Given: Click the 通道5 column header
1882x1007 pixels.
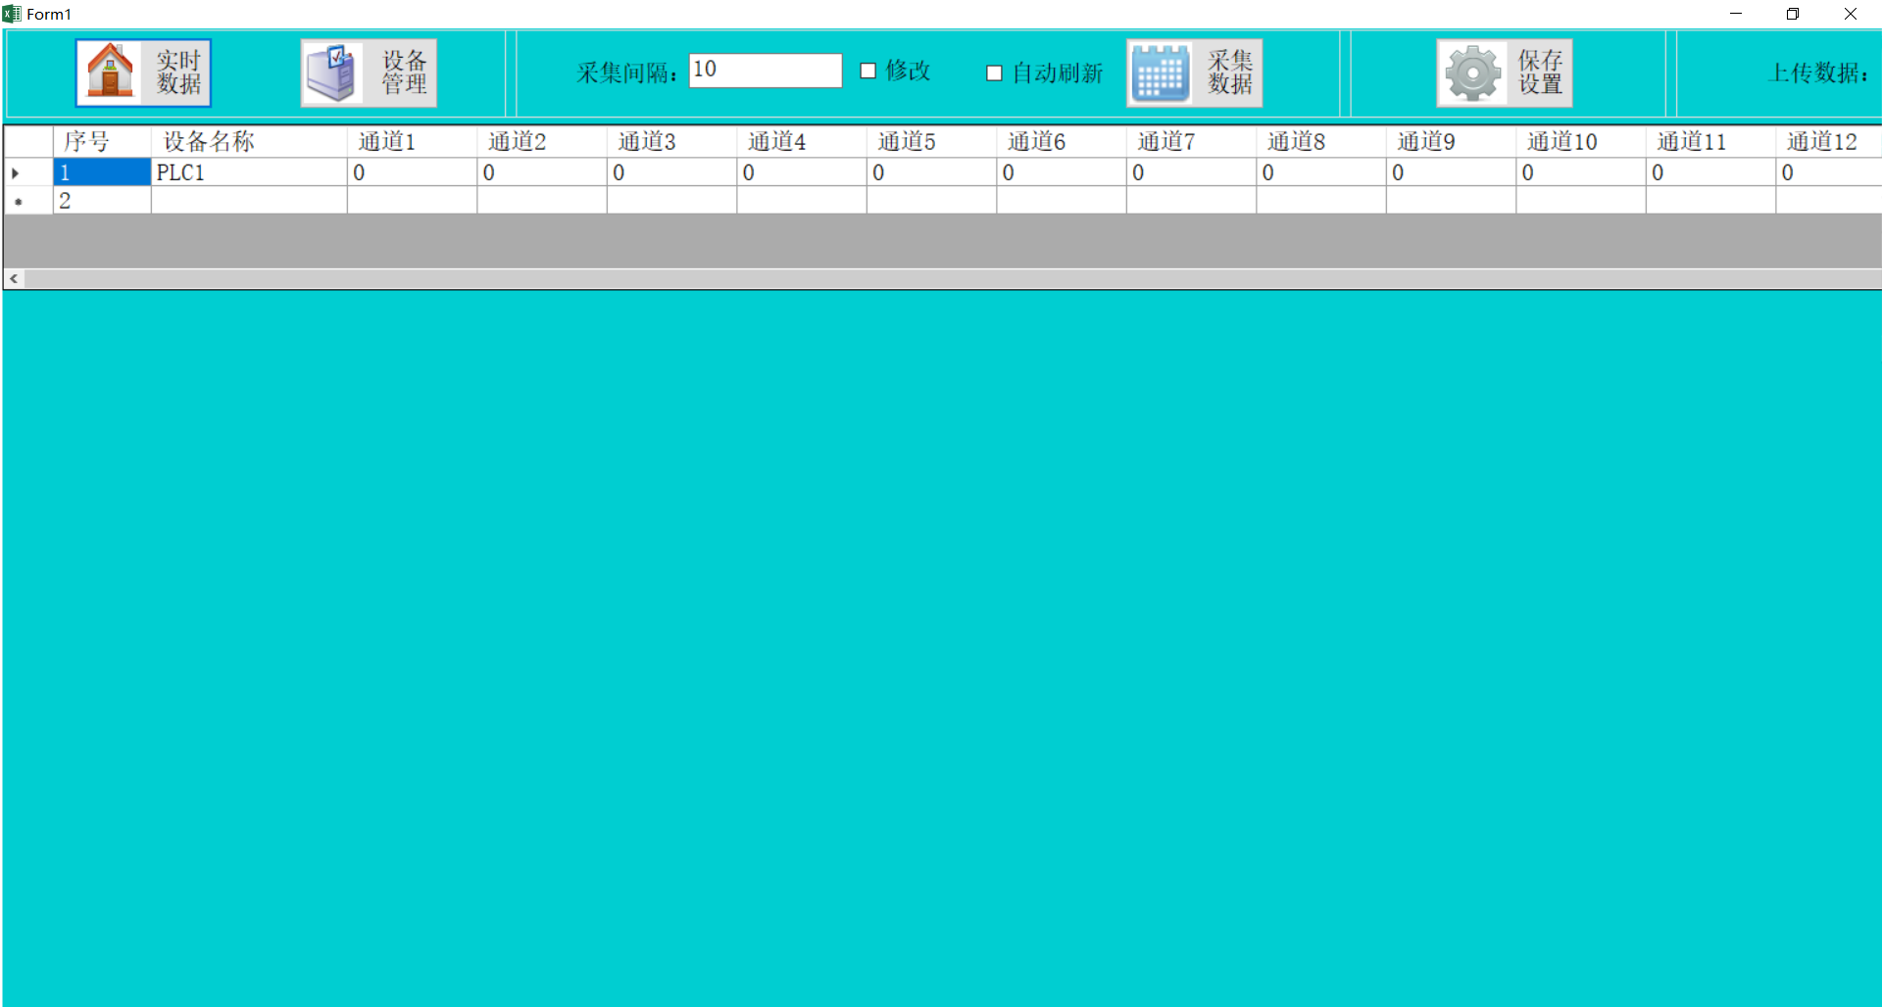Looking at the screenshot, I should (931, 142).
